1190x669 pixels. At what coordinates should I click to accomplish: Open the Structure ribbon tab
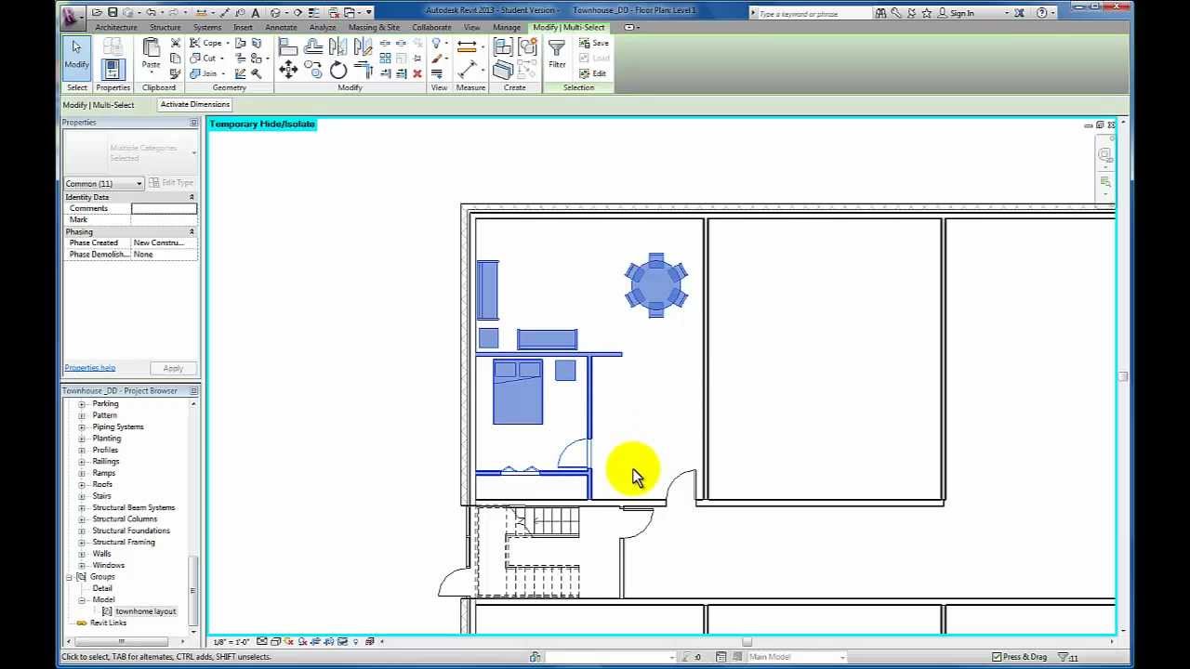pyautogui.click(x=165, y=27)
